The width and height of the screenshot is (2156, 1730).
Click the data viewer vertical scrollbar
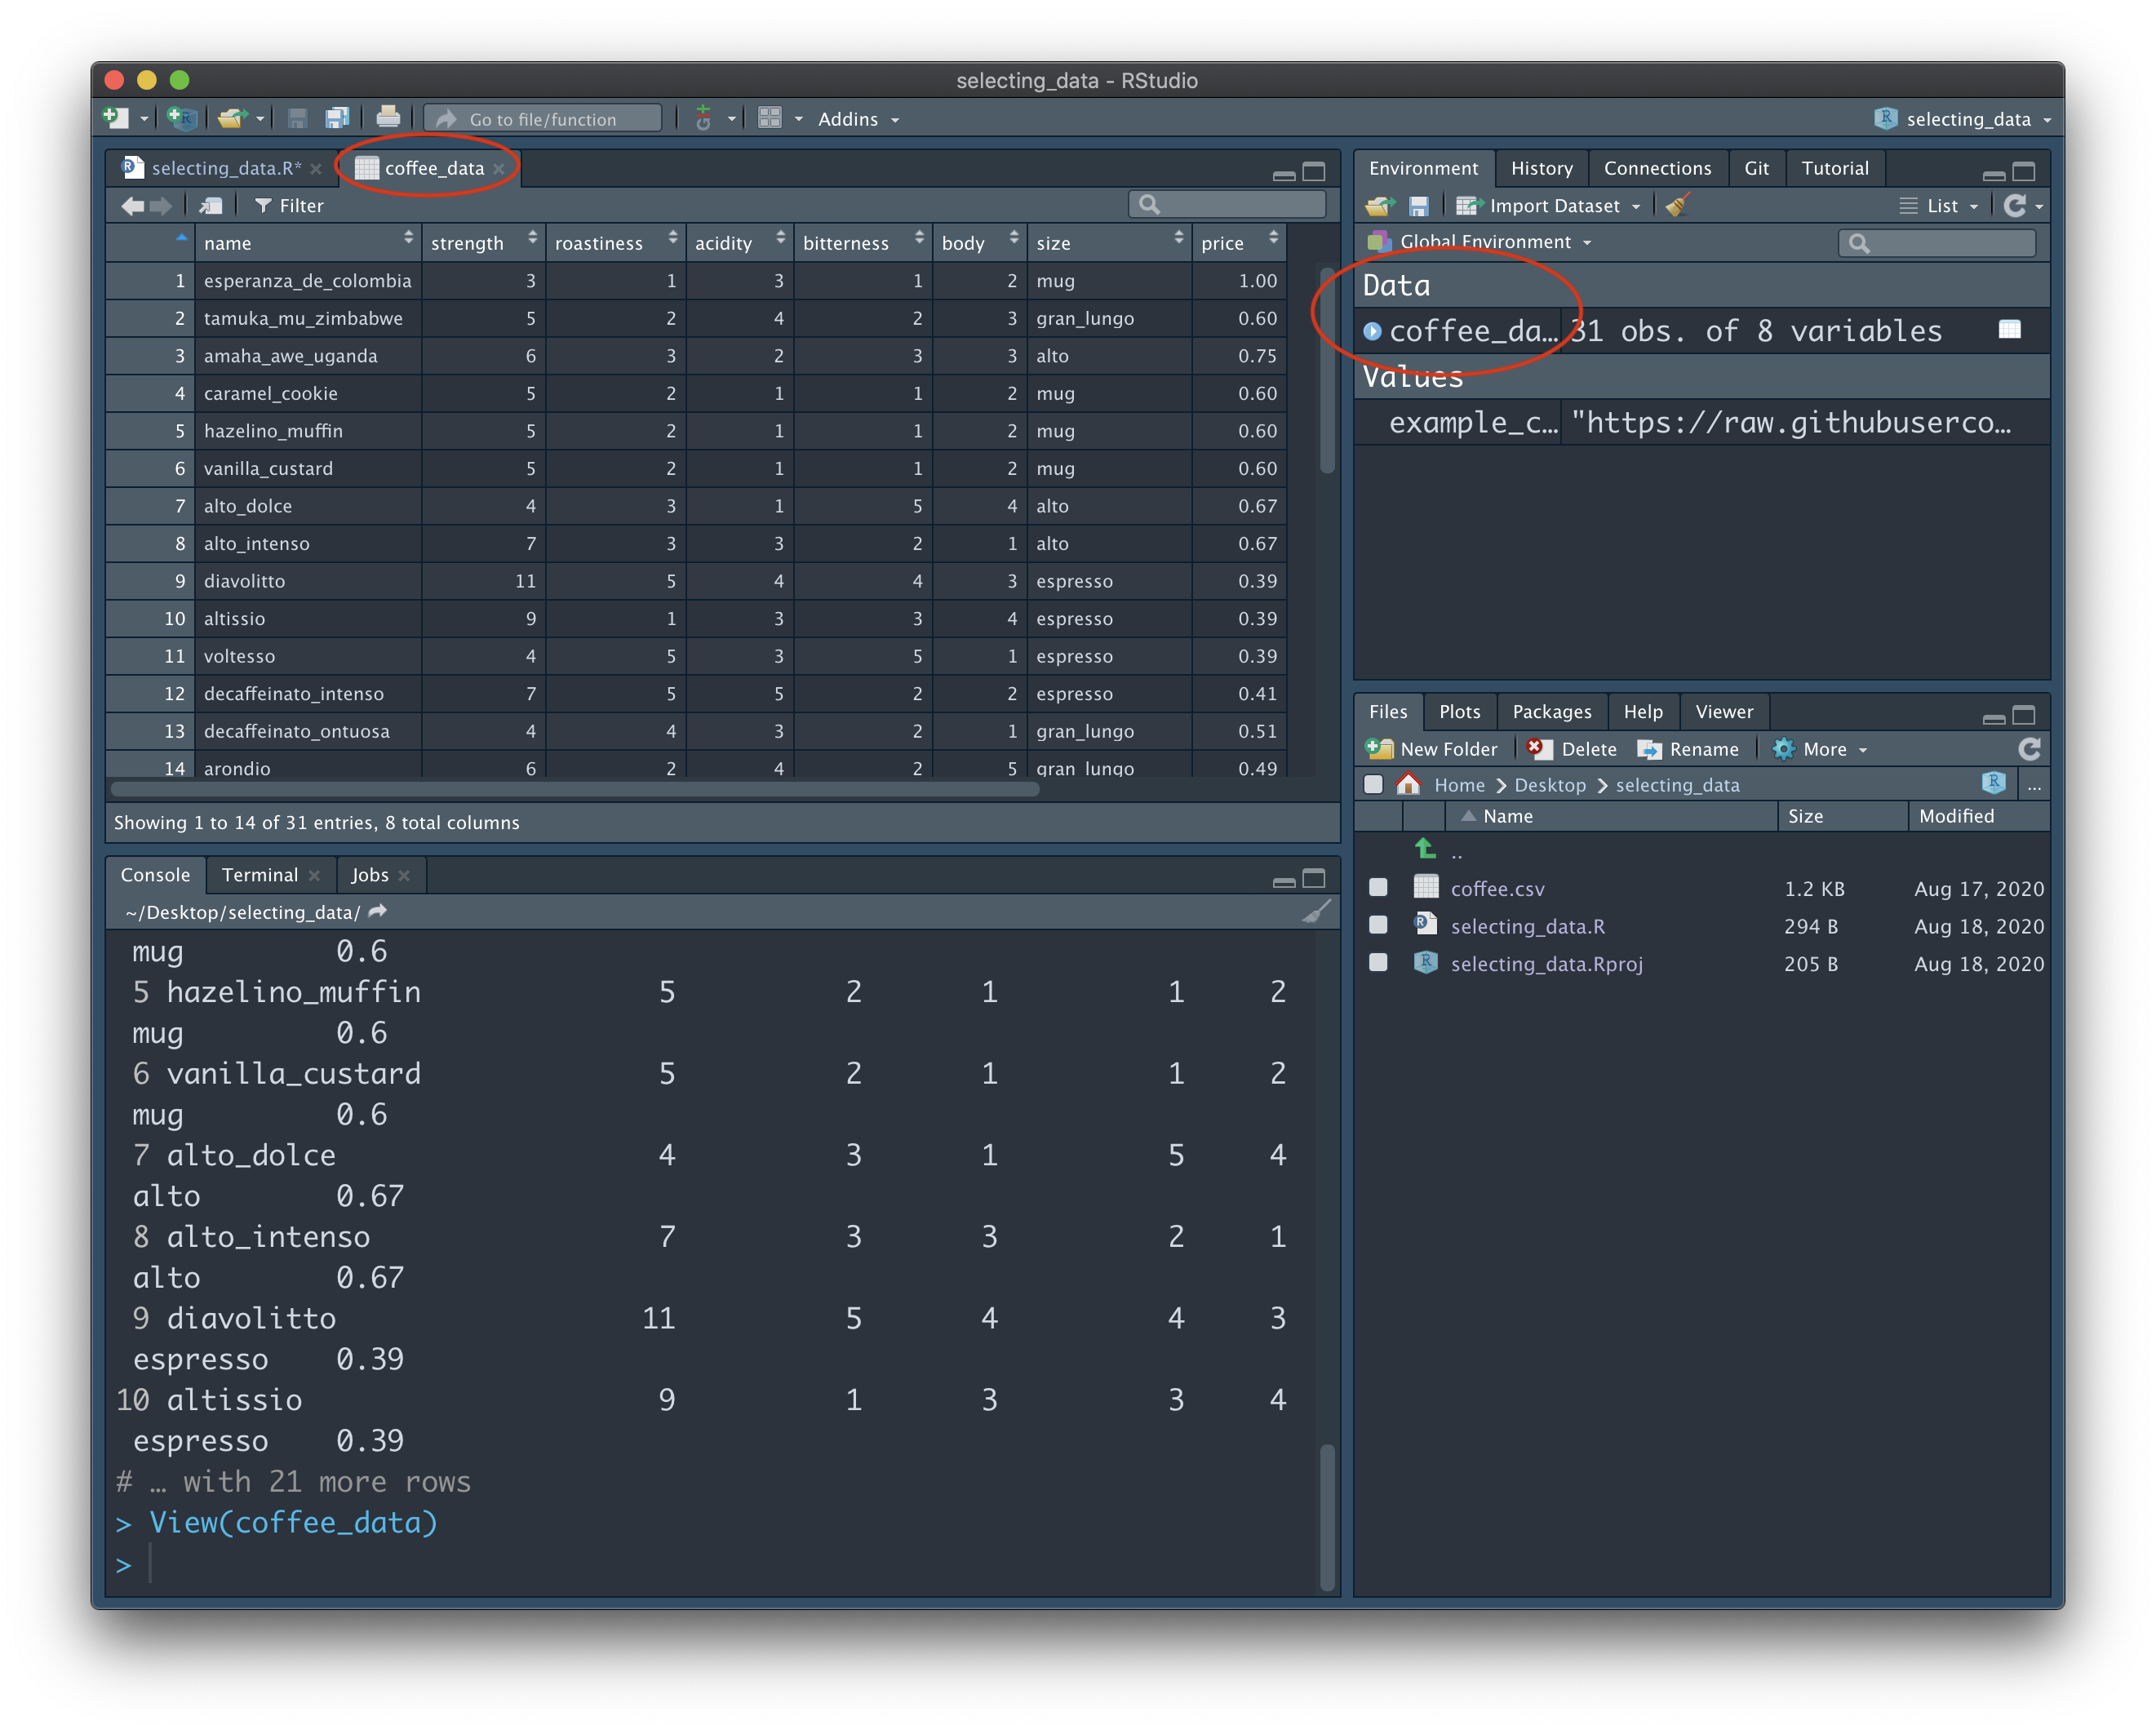[1327, 369]
